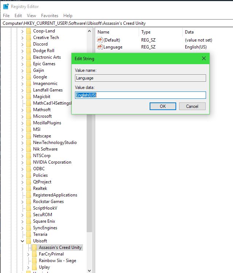Screen dimensions: 233x273
Task: Select the Gaijin folder icon
Action: (x=28, y=70)
